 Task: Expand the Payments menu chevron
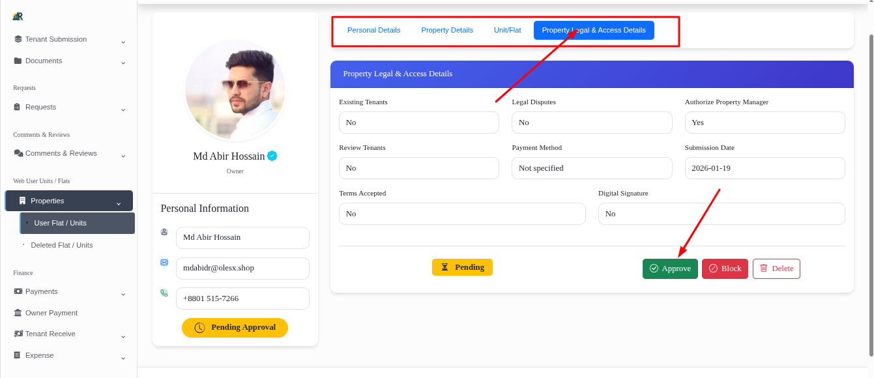(x=123, y=295)
